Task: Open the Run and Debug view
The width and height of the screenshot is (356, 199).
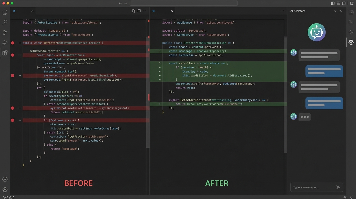Action: (x=5, y=42)
